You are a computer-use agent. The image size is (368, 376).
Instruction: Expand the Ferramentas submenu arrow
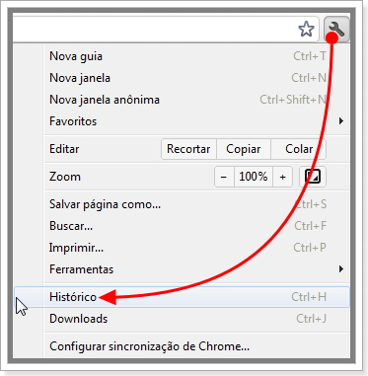(341, 269)
